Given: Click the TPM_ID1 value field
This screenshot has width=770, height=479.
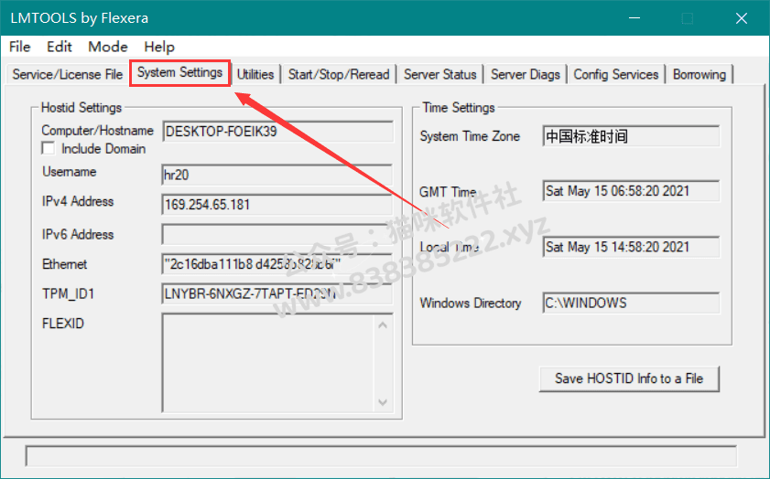Looking at the screenshot, I should tap(277, 293).
